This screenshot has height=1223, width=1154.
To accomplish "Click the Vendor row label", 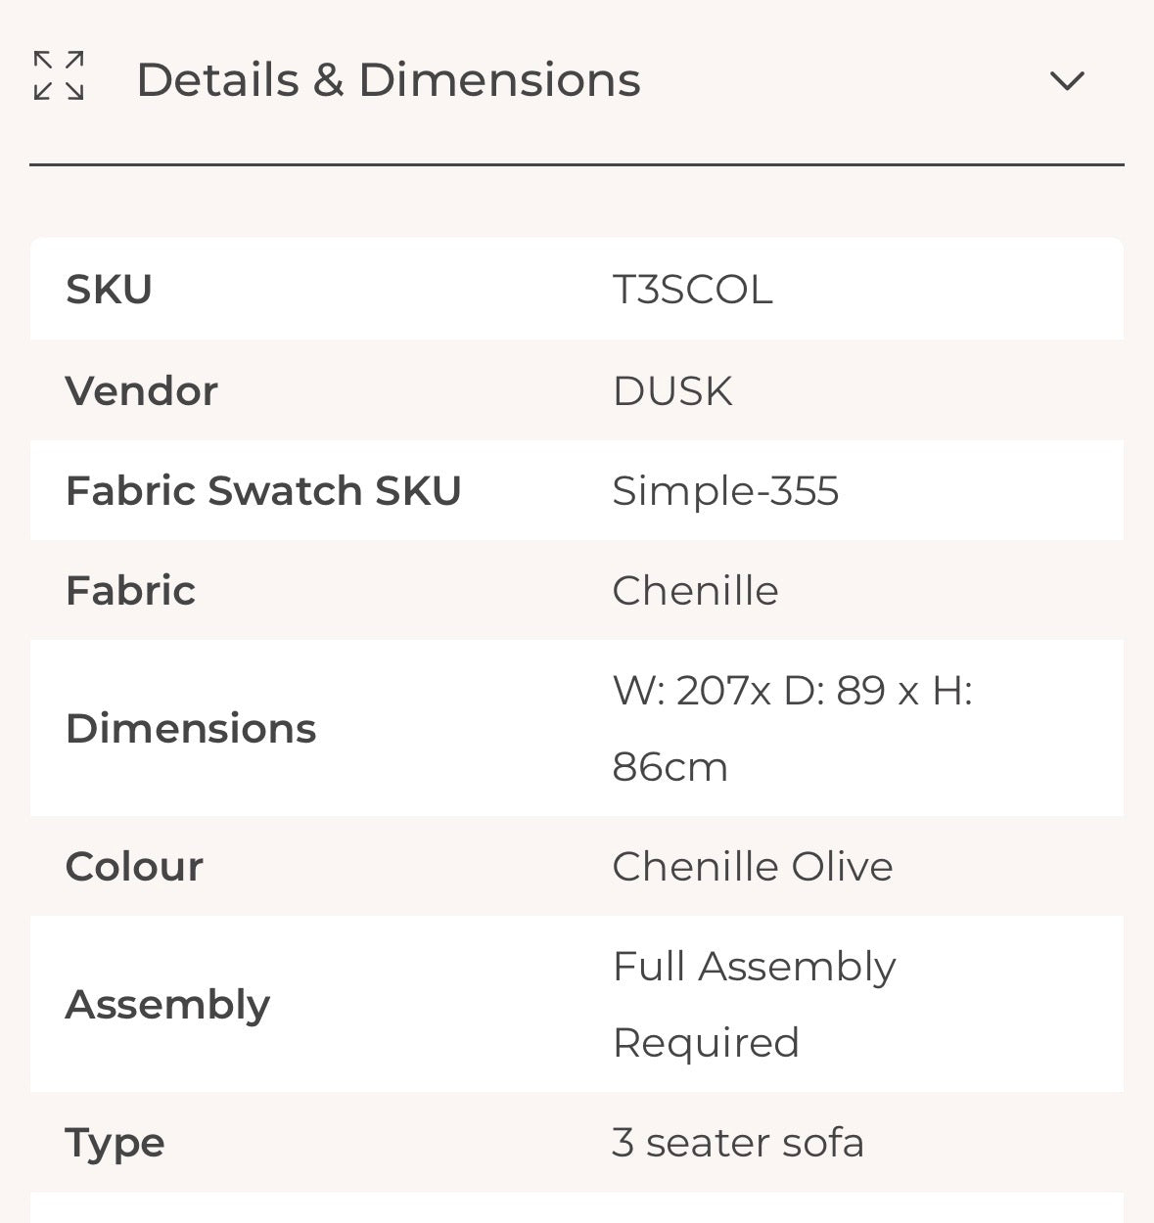I will click(x=141, y=391).
